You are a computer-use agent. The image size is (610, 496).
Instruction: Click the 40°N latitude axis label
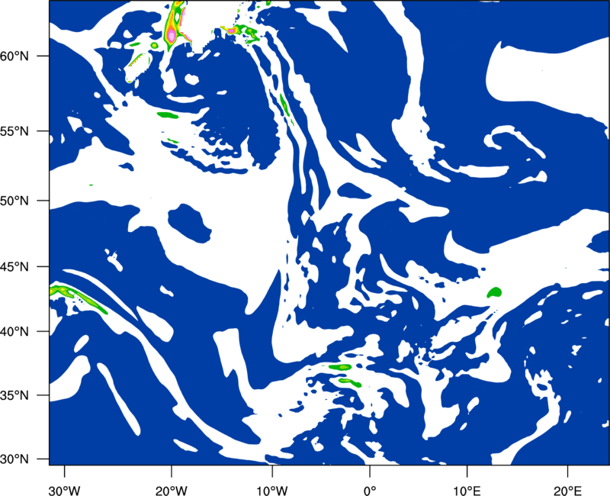tap(14, 332)
